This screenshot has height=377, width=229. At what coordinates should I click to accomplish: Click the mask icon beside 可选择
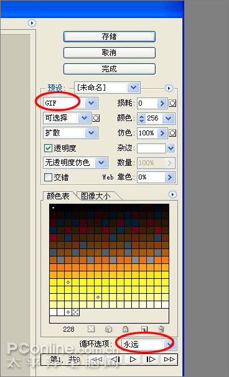coord(96,118)
